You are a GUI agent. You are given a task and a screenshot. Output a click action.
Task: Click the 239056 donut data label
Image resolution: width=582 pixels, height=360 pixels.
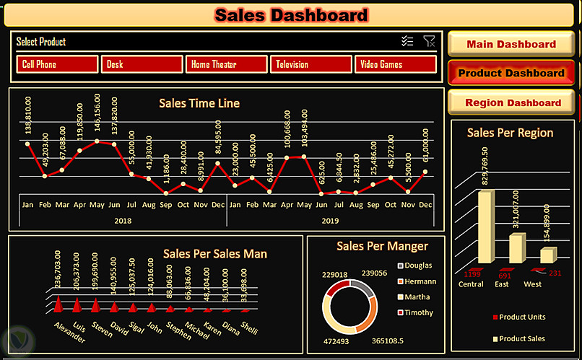[374, 273]
